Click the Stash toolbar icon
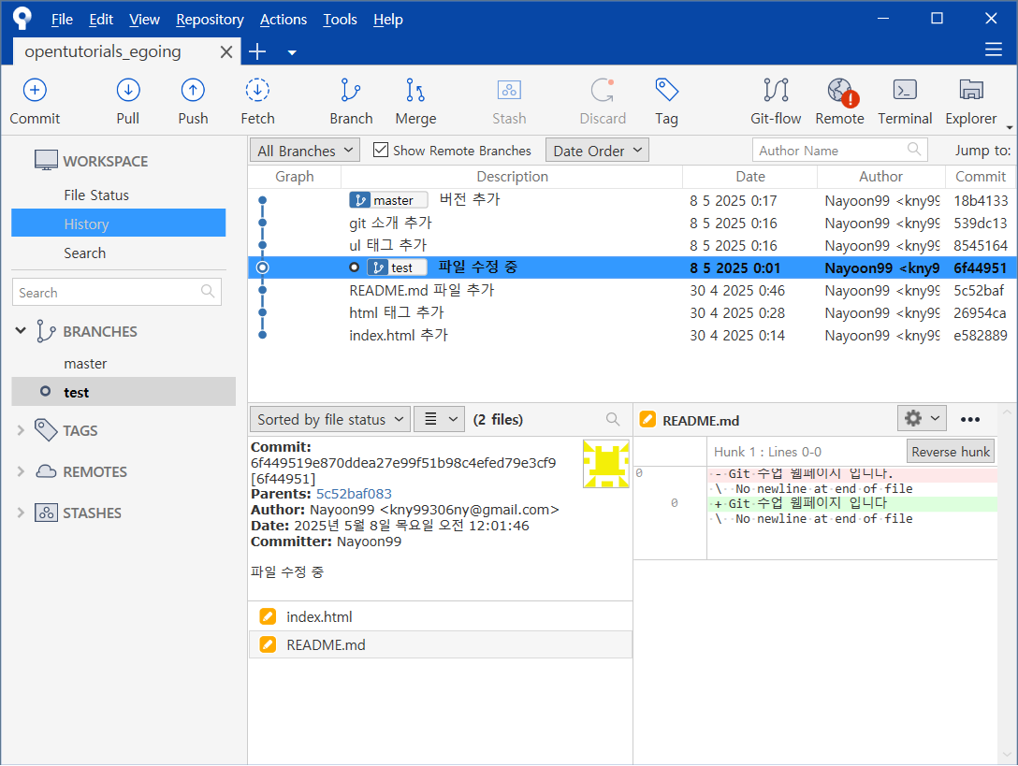 coord(509,90)
